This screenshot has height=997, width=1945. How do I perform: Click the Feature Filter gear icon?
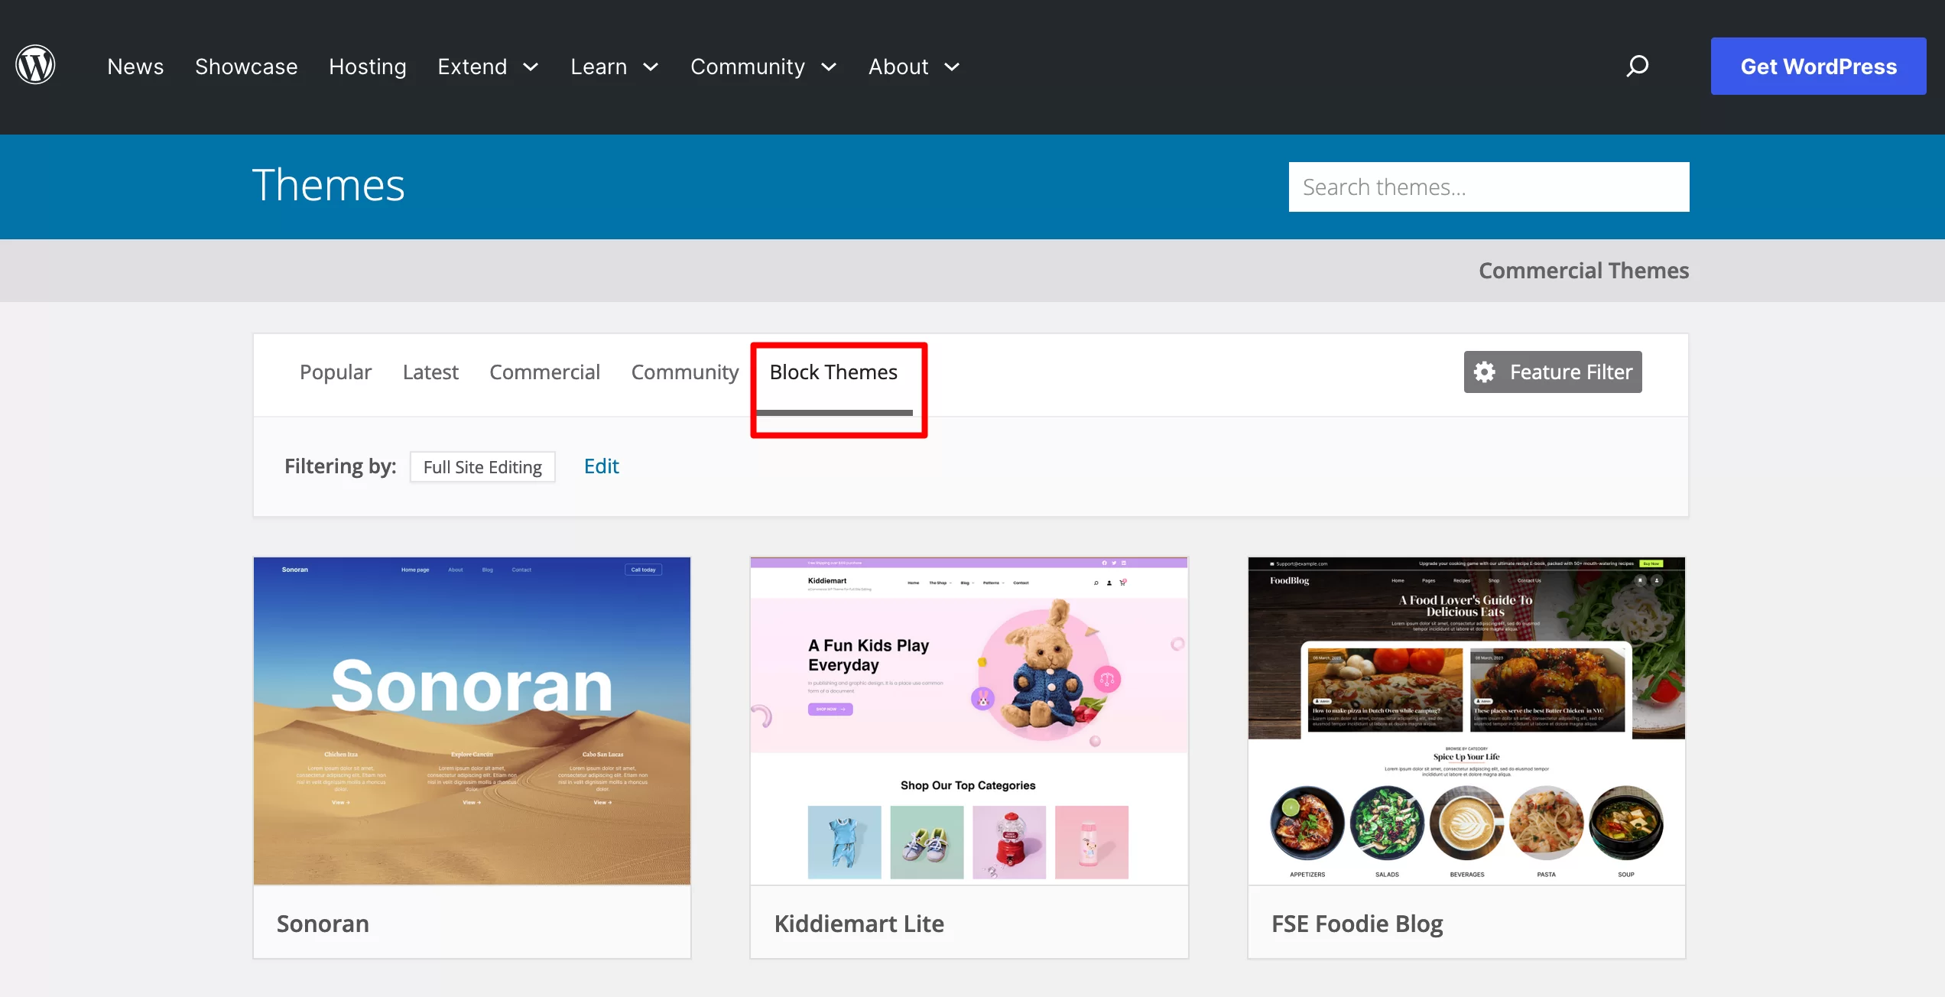(x=1483, y=372)
